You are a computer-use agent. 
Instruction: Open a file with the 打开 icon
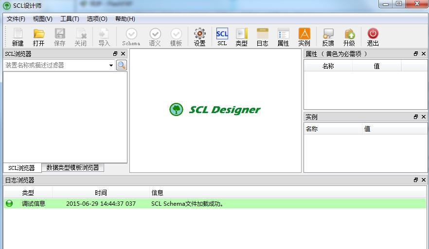[38, 37]
